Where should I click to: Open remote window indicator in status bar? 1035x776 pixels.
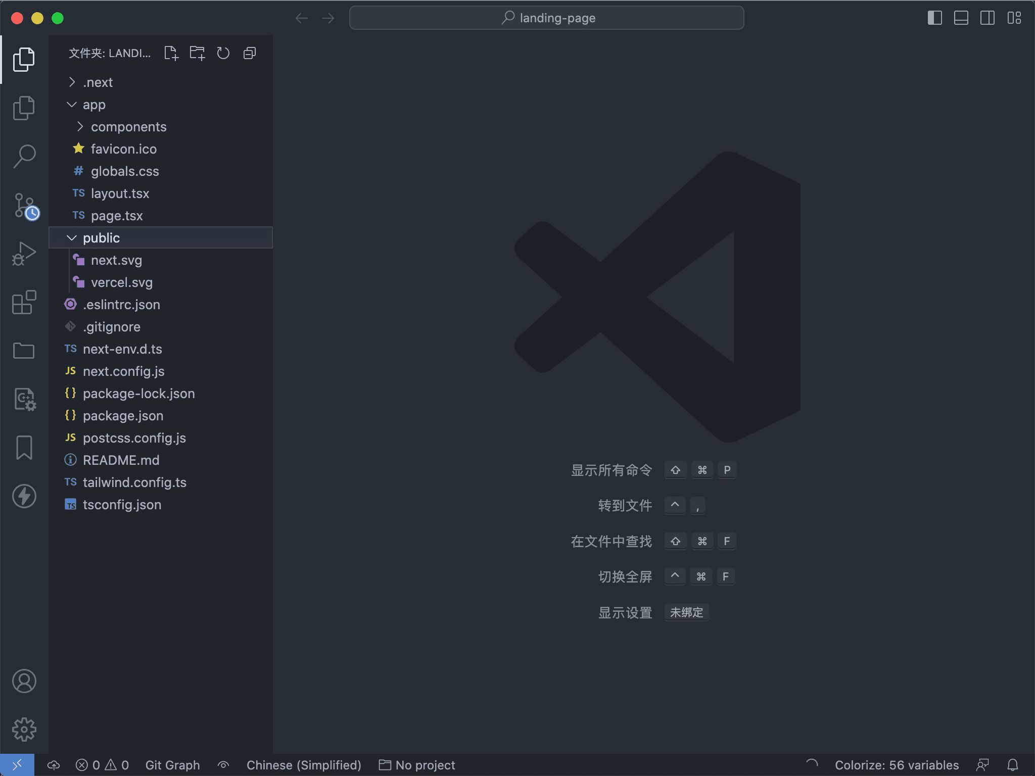point(17,765)
